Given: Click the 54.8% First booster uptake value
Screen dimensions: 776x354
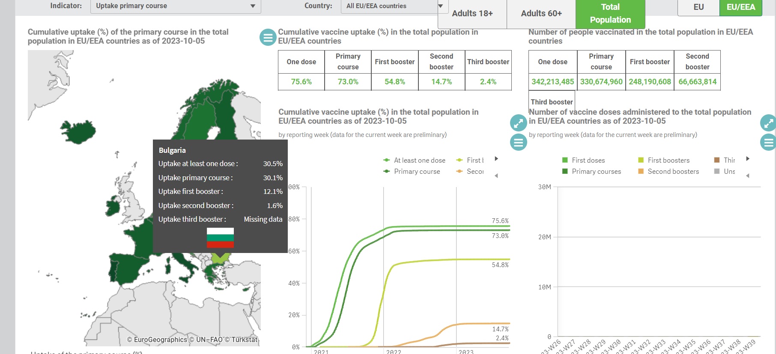Looking at the screenshot, I should click(395, 82).
